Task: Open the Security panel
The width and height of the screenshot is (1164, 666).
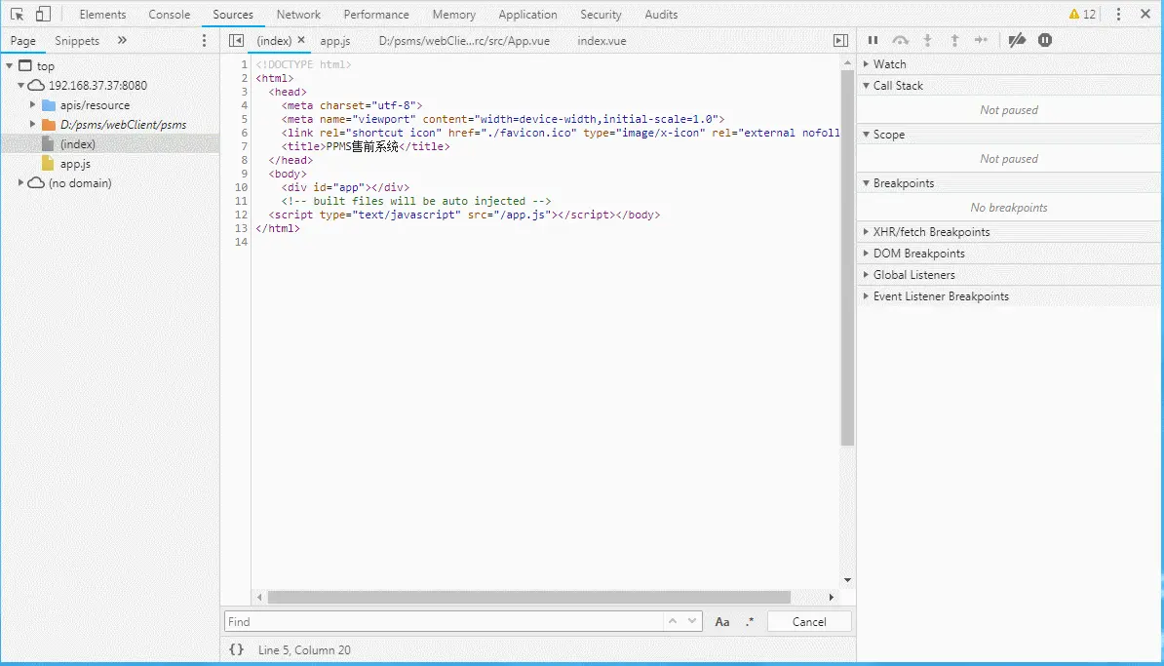Action: (601, 14)
